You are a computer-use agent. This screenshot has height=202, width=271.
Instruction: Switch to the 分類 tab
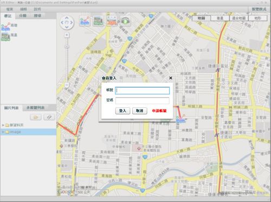coord(23,16)
